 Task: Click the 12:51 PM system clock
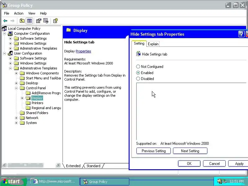pos(237,181)
